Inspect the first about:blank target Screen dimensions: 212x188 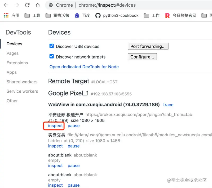point(55,166)
